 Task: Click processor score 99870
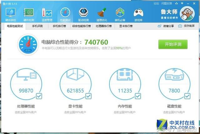point(26,91)
